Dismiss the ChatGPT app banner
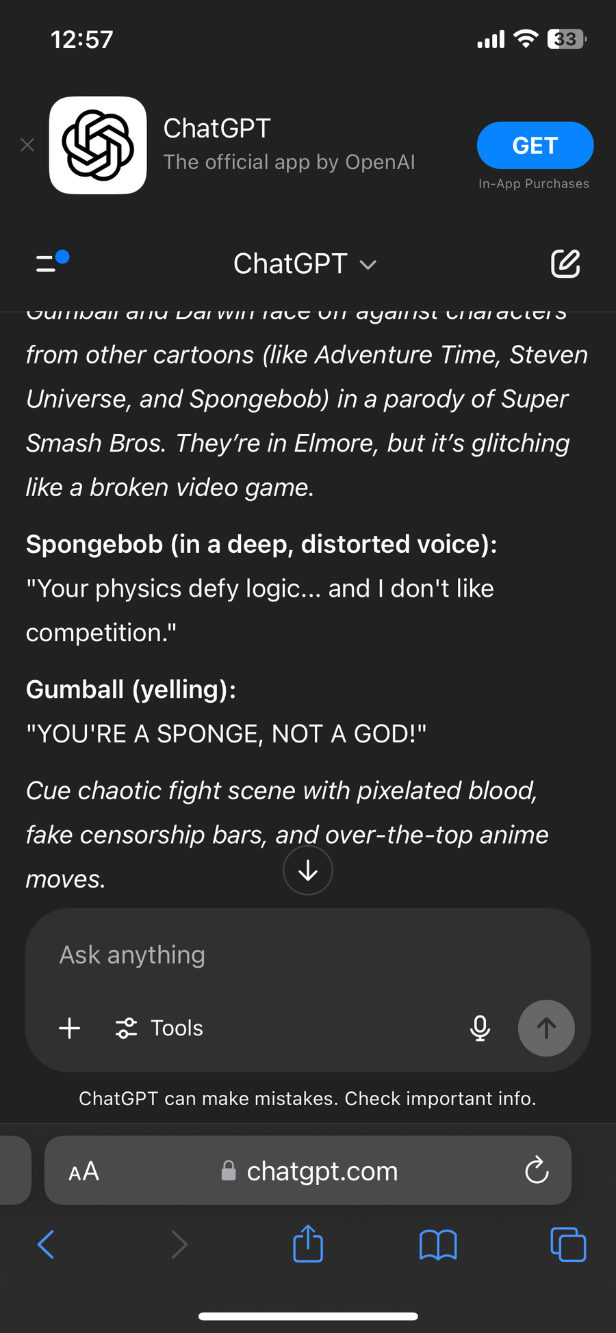Viewport: 616px width, 1333px height. [x=27, y=145]
